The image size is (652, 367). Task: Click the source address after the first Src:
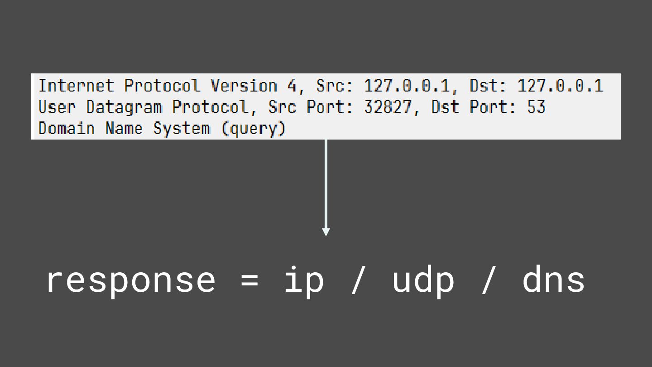[x=407, y=86]
